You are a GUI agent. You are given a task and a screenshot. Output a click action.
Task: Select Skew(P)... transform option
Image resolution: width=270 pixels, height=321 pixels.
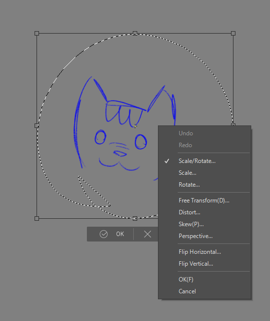[204, 224]
